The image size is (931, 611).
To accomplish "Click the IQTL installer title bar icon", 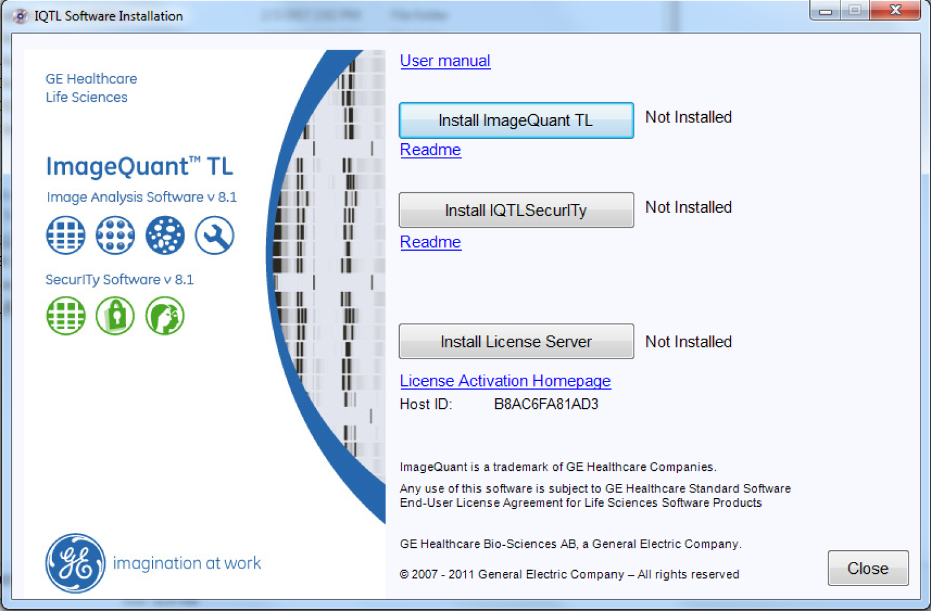I will [20, 16].
